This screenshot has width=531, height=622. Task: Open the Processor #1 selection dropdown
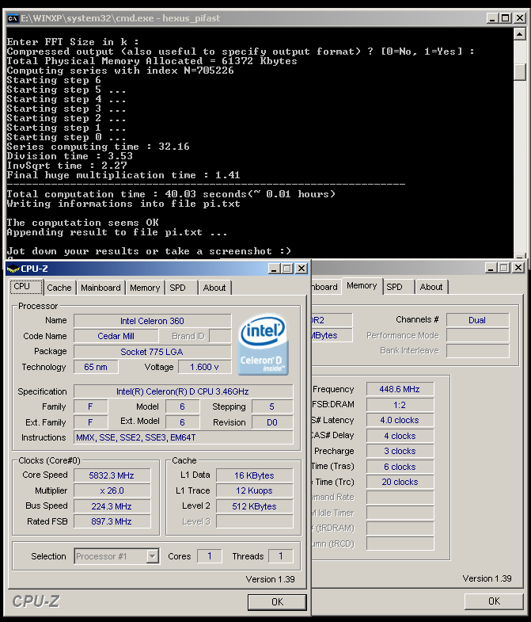(x=152, y=556)
